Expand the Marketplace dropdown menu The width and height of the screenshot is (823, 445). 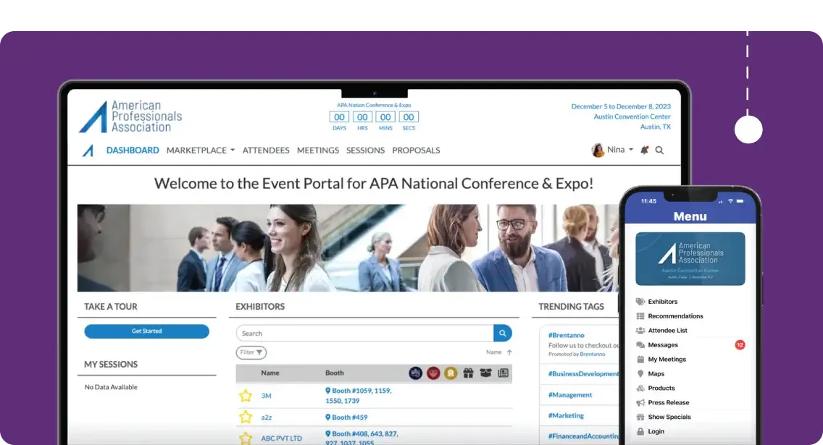coord(201,151)
